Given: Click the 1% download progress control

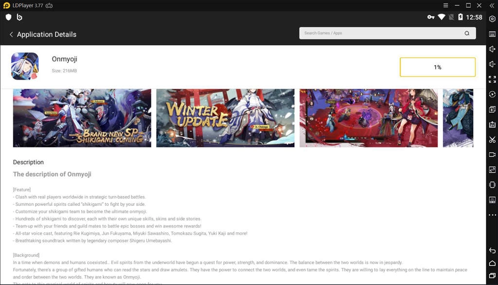Looking at the screenshot, I should (x=437, y=67).
